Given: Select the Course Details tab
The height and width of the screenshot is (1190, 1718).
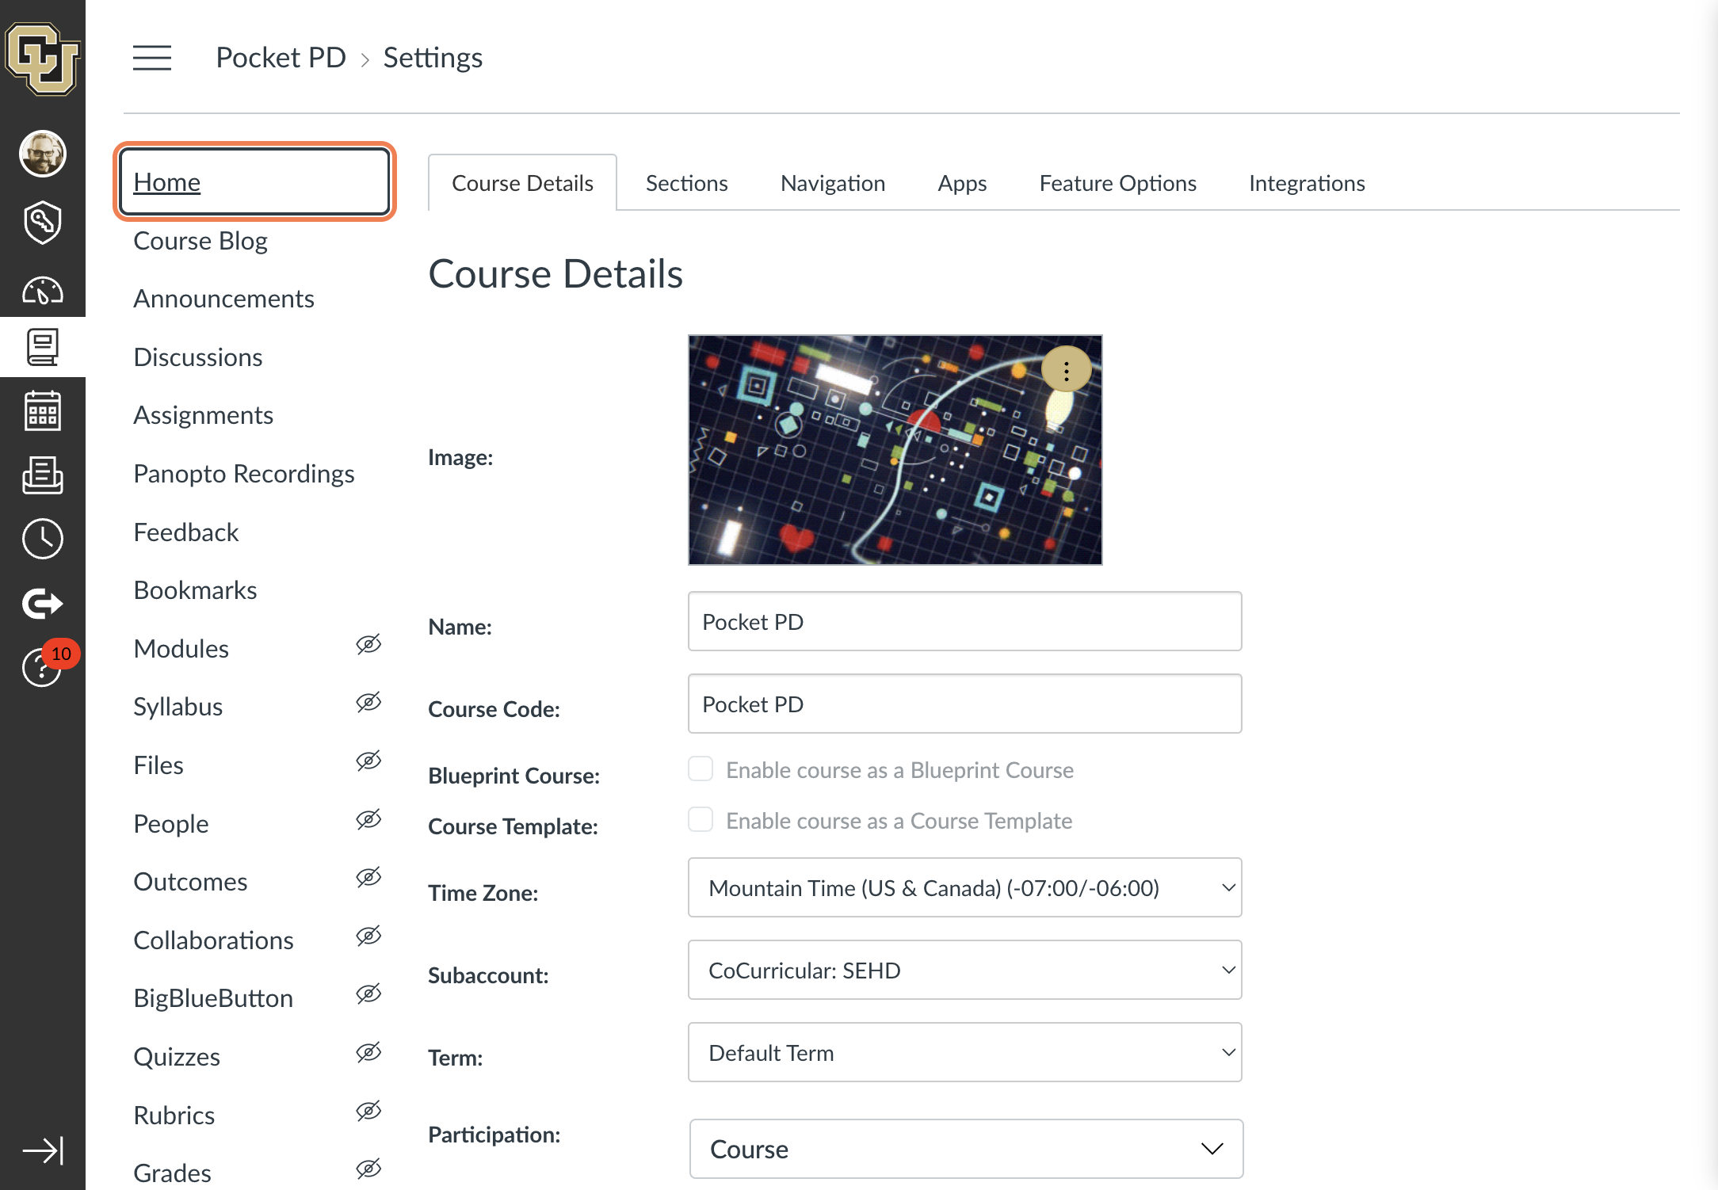Looking at the screenshot, I should click(x=522, y=183).
